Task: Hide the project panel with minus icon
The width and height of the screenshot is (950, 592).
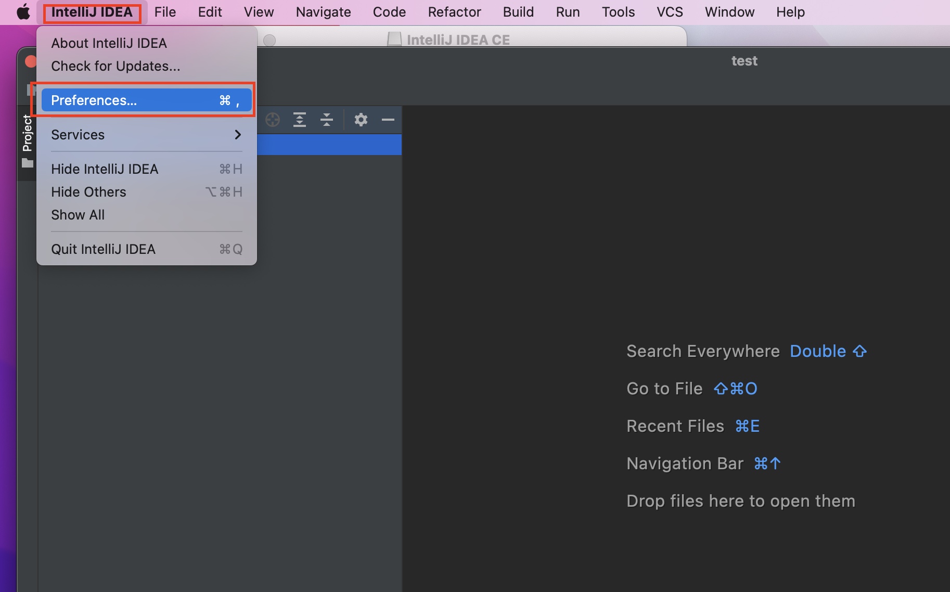Action: tap(388, 120)
